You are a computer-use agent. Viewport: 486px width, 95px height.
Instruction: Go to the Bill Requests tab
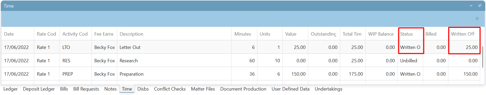coord(86,89)
